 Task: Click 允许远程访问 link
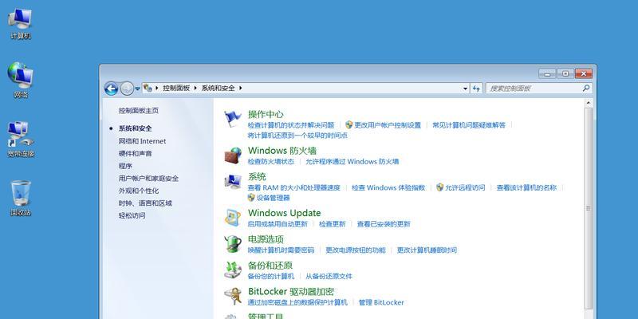pos(465,187)
